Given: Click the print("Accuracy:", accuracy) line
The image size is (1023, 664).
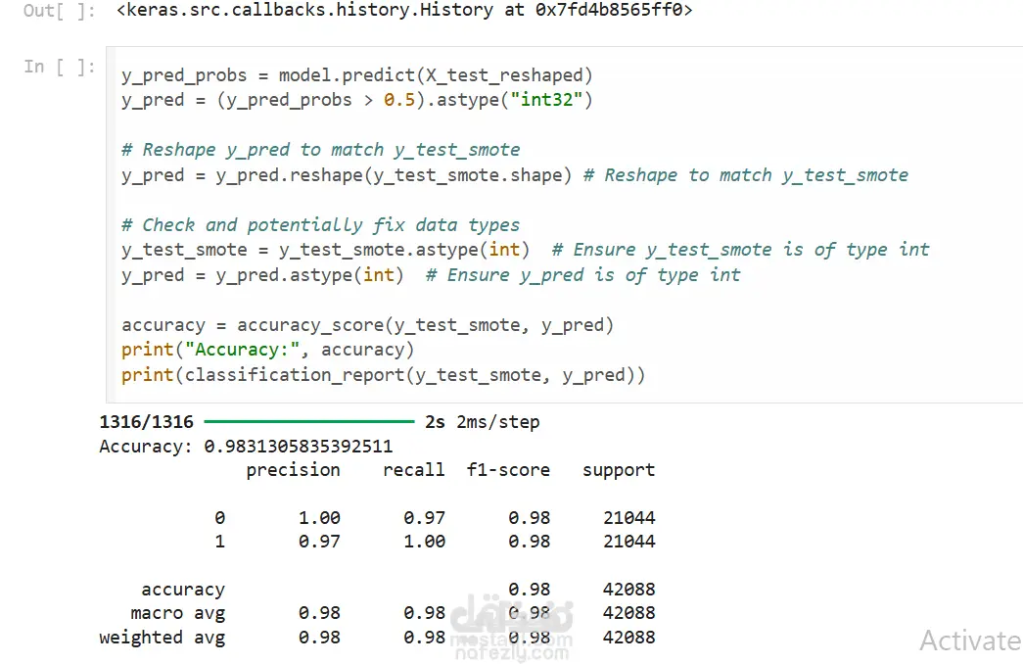Looking at the screenshot, I should (x=267, y=350).
